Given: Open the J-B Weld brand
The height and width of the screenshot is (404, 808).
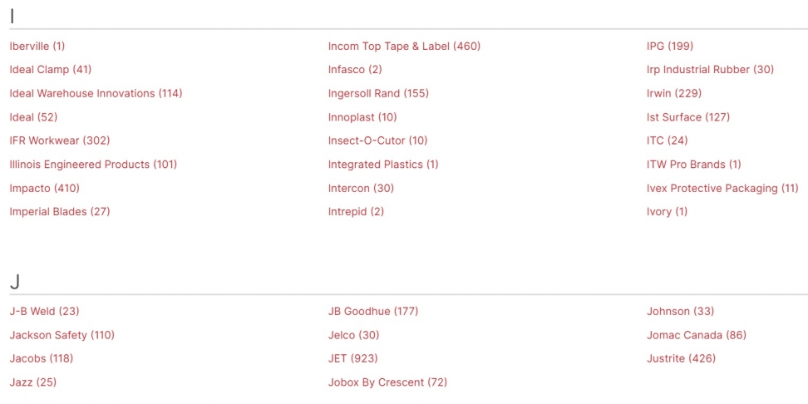Looking at the screenshot, I should tap(45, 312).
